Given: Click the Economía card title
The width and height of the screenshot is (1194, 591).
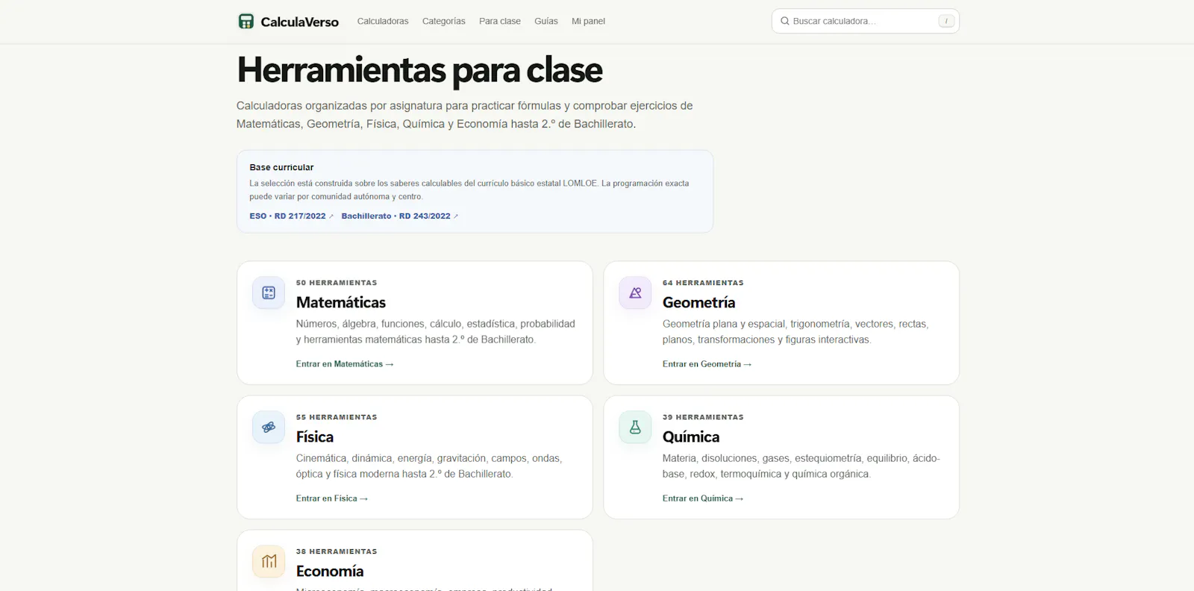Looking at the screenshot, I should pyautogui.click(x=330, y=571).
